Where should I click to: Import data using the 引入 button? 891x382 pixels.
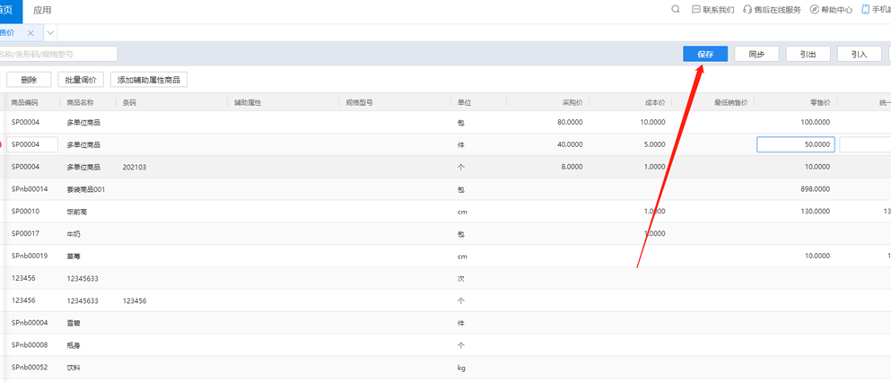tap(859, 54)
